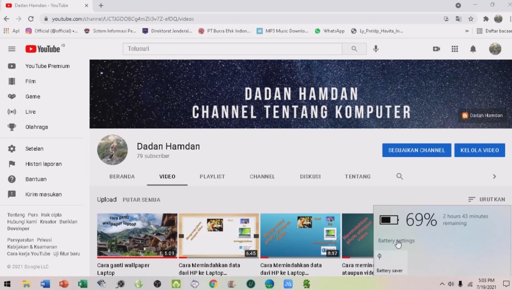The height and width of the screenshot is (290, 512).
Task: Show hidden system tray icons
Action: tap(442, 284)
